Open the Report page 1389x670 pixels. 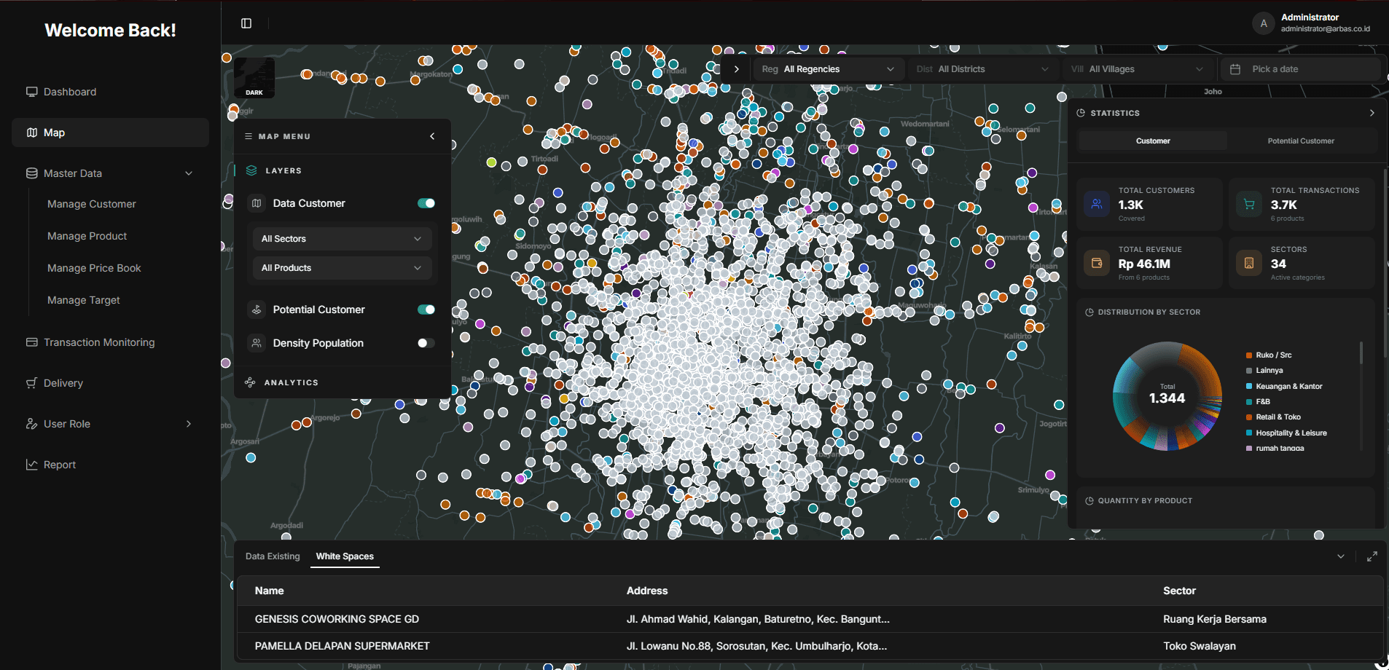pyautogui.click(x=110, y=465)
